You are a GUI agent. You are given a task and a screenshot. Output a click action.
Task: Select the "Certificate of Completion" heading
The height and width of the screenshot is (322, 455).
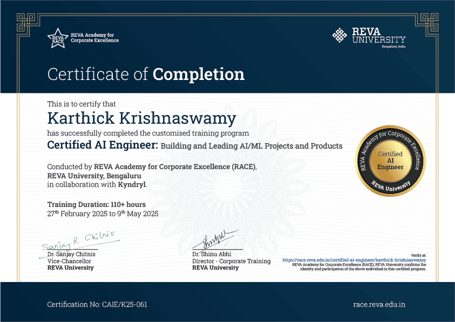coord(146,75)
